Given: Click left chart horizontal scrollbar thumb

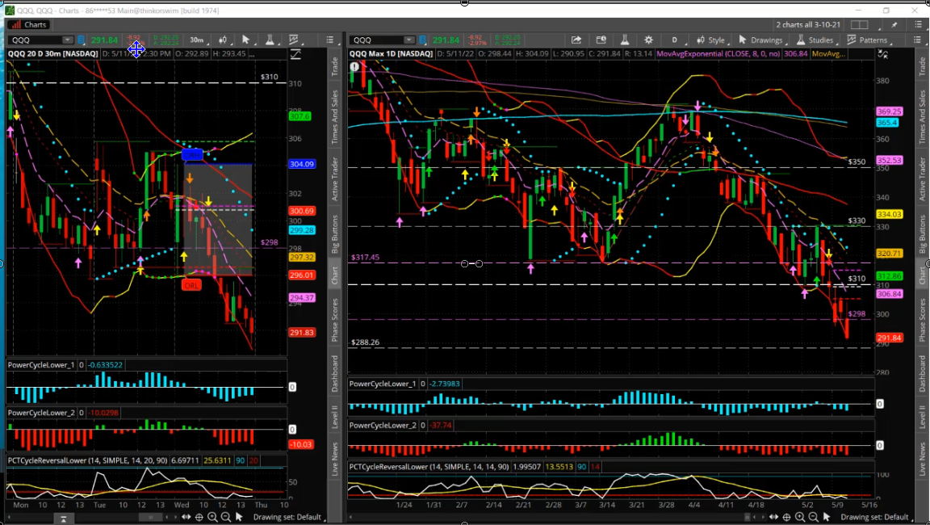Looking at the screenshot, I should (x=151, y=517).
